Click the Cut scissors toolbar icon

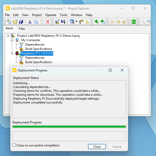coord(30,22)
